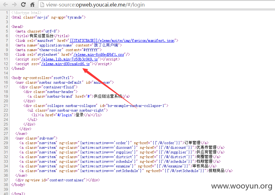Screen dimensions: 275x195
Task: Click the #/login 登录 list item line
Action: tap(67, 115)
